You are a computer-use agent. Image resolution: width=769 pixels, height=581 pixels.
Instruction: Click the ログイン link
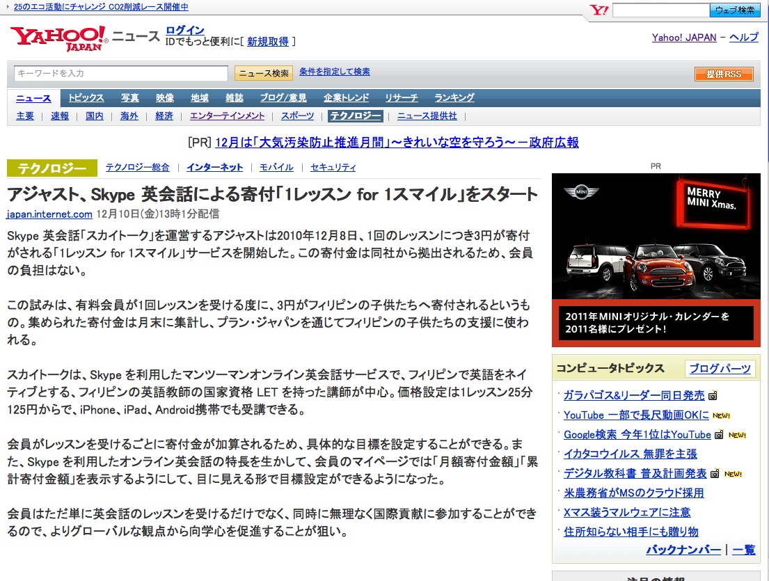coord(185,31)
